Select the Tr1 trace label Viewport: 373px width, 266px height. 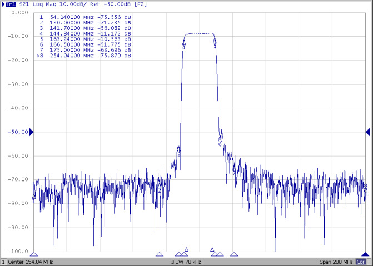(11, 4)
